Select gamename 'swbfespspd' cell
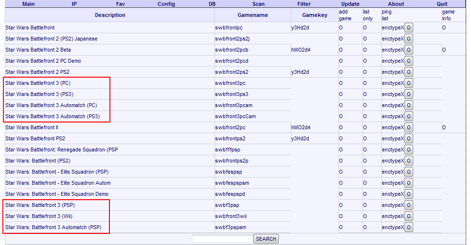471x245 pixels. pyautogui.click(x=230, y=194)
